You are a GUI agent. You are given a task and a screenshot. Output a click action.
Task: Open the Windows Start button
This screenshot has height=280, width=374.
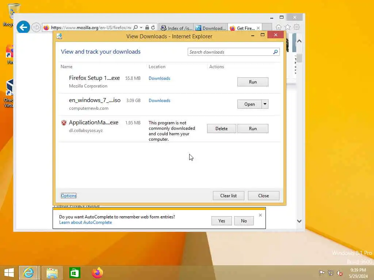(x=9, y=273)
